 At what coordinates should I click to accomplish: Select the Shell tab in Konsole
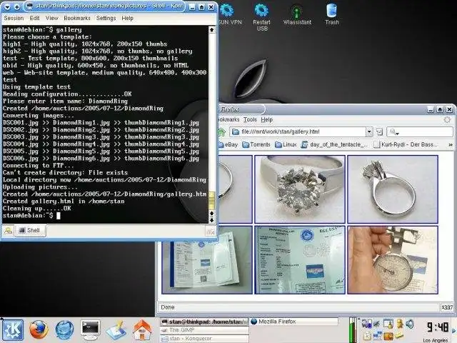30,230
